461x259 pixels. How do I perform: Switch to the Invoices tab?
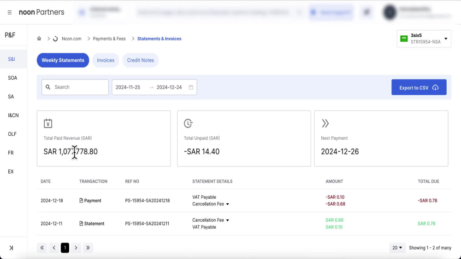click(x=106, y=60)
